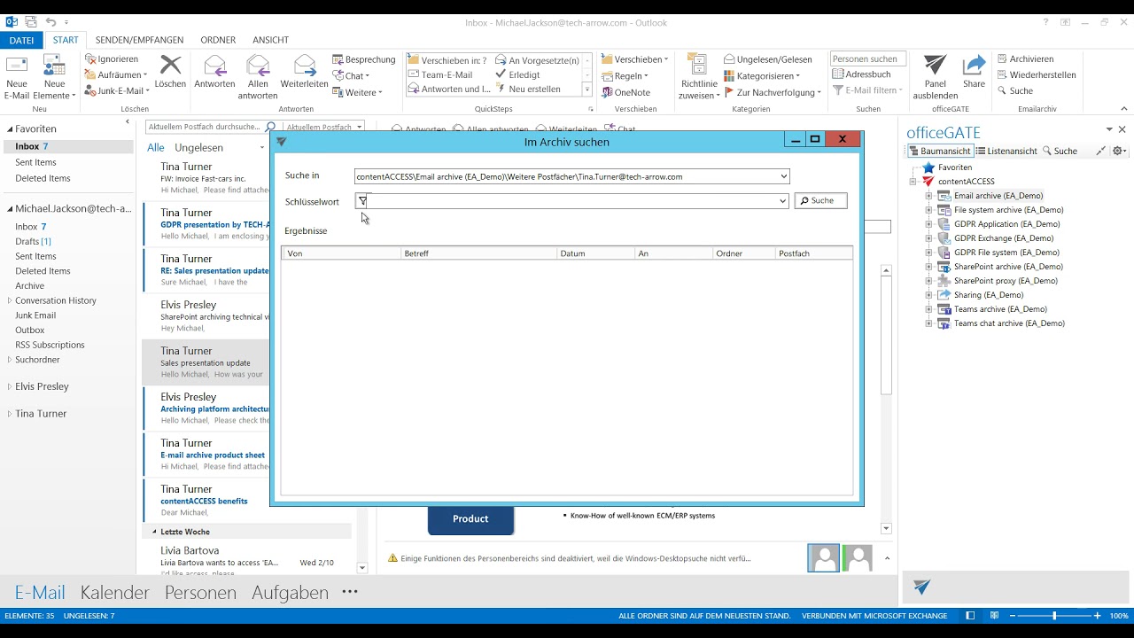The image size is (1134, 638).
Task: Open the Schlüsselwort dropdown arrow
Action: 782,201
